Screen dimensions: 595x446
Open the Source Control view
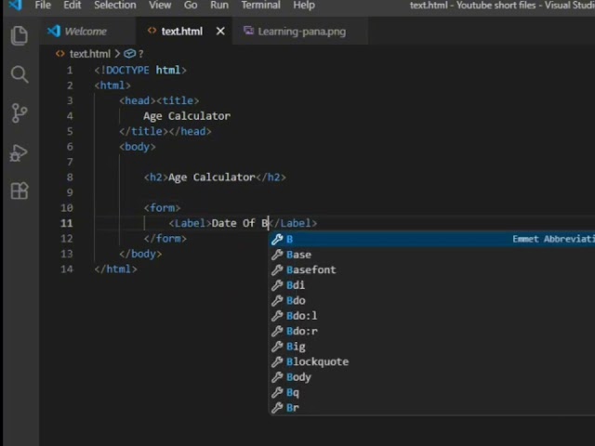coord(20,113)
